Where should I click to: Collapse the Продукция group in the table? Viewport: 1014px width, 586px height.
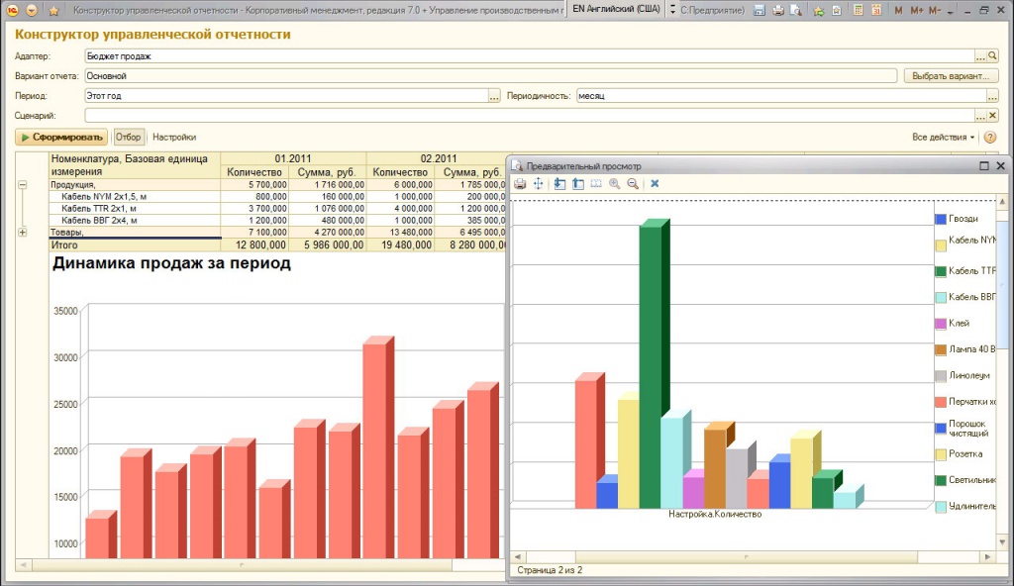[x=23, y=185]
